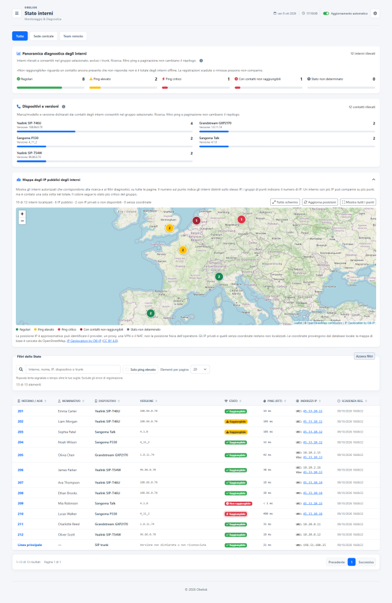Click info icon beside Panoramica diagnostica description

tap(201, 61)
